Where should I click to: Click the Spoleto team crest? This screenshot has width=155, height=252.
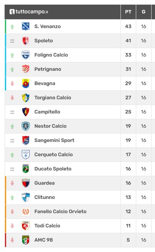click(26, 41)
